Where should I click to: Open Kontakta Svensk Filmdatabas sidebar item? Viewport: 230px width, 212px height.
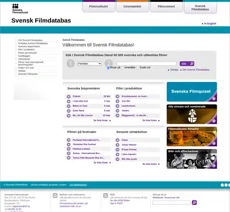pos(33,43)
